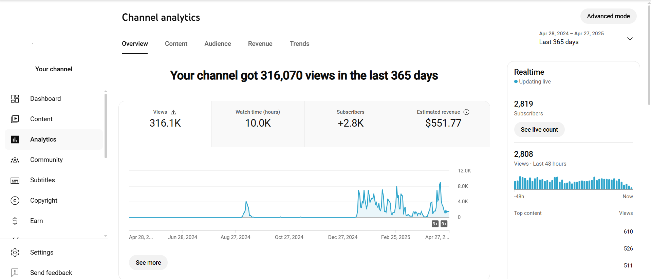Click the 12.0K y-axis label

(464, 171)
